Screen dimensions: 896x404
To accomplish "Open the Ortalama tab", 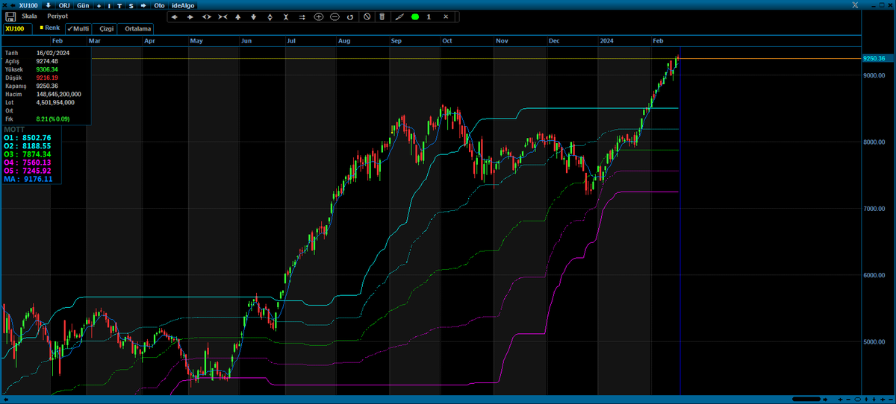I will [134, 28].
